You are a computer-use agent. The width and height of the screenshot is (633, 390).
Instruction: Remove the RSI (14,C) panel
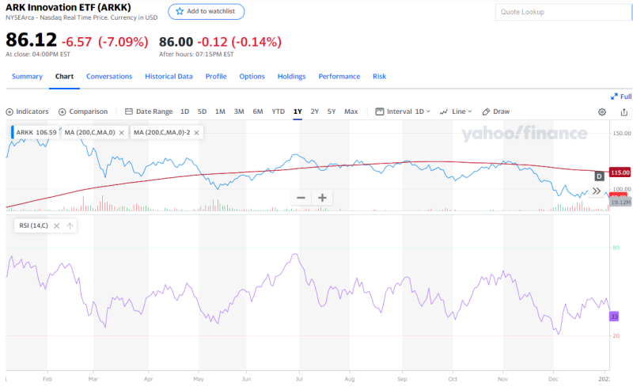56,225
